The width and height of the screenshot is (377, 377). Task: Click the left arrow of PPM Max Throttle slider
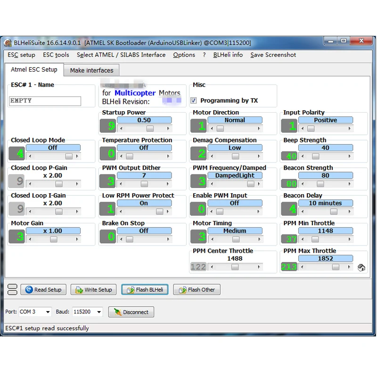pyautogui.click(x=302, y=267)
